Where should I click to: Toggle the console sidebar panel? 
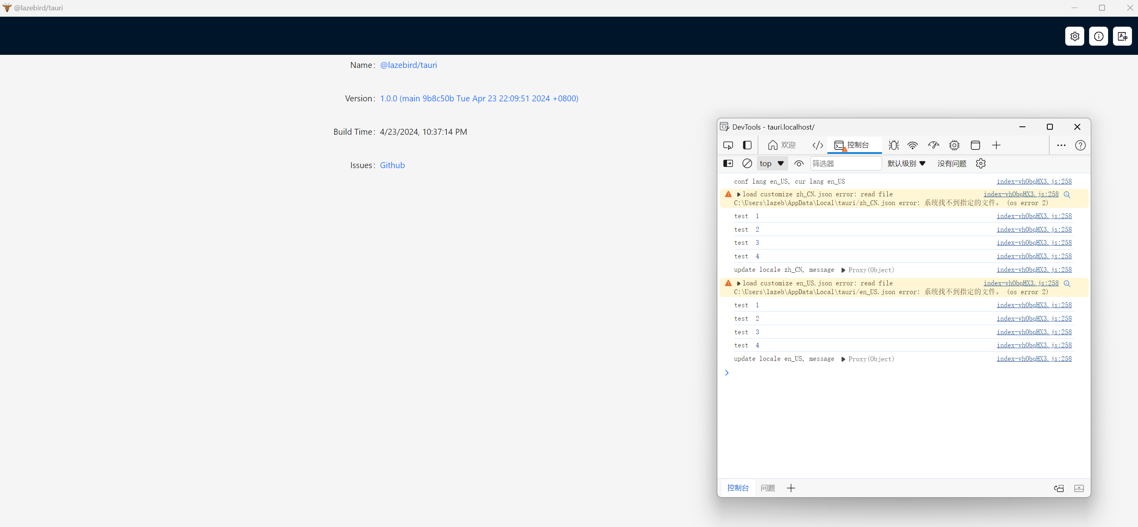tap(728, 163)
